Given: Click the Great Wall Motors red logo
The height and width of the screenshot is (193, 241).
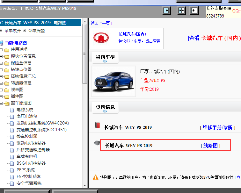Looking at the screenshot, I should pos(101,38).
